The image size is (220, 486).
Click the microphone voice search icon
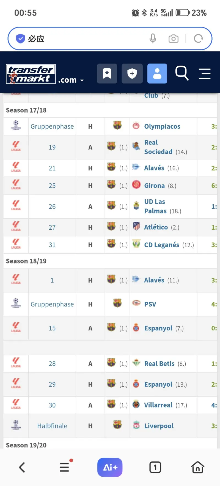153,39
